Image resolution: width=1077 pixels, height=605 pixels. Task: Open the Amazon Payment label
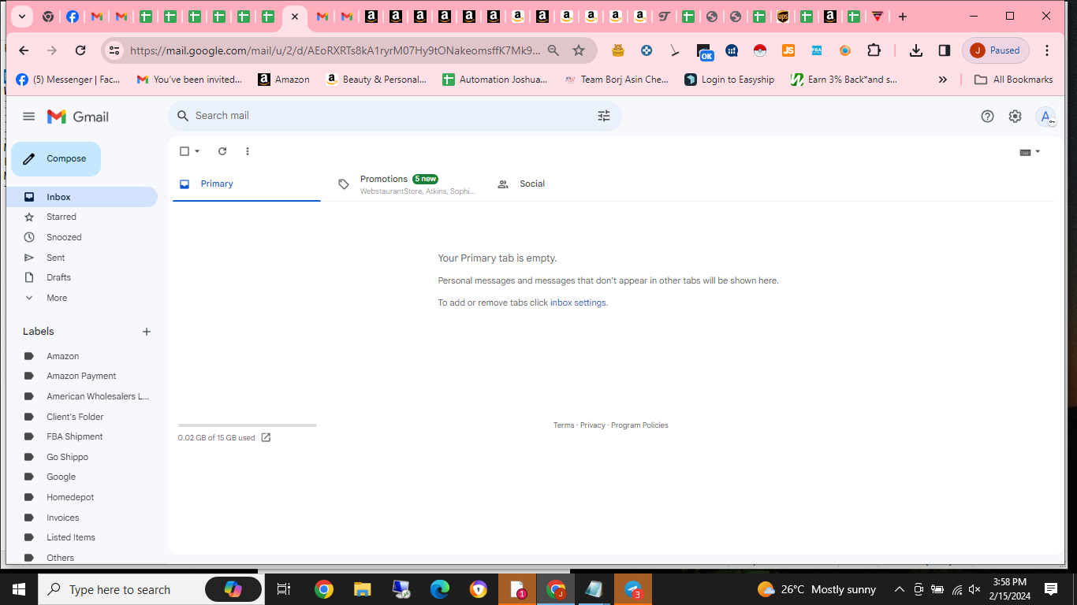tap(82, 376)
